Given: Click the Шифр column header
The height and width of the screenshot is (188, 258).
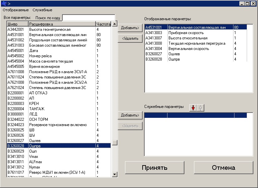Looking at the screenshot, I should coord(17,24).
